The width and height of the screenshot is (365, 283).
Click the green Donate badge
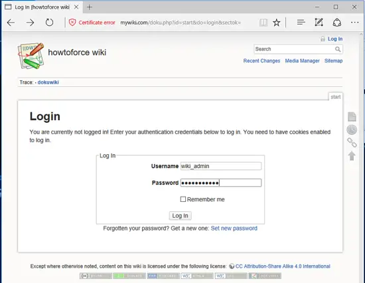[x=129, y=276]
